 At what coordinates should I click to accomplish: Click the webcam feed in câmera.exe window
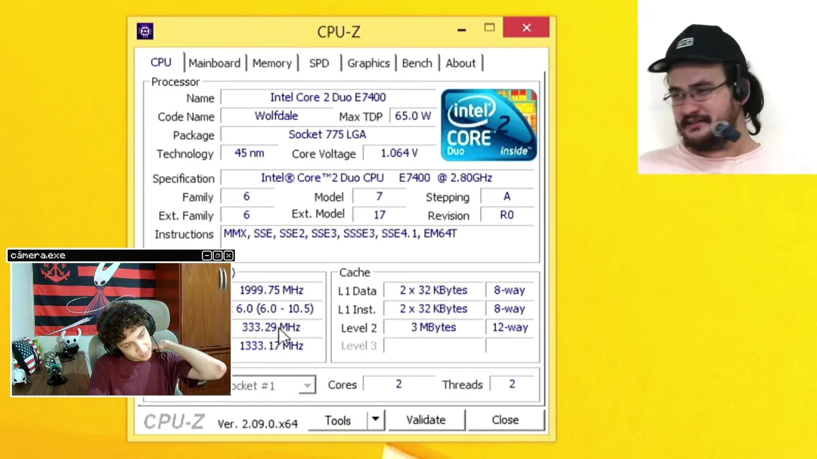121,329
